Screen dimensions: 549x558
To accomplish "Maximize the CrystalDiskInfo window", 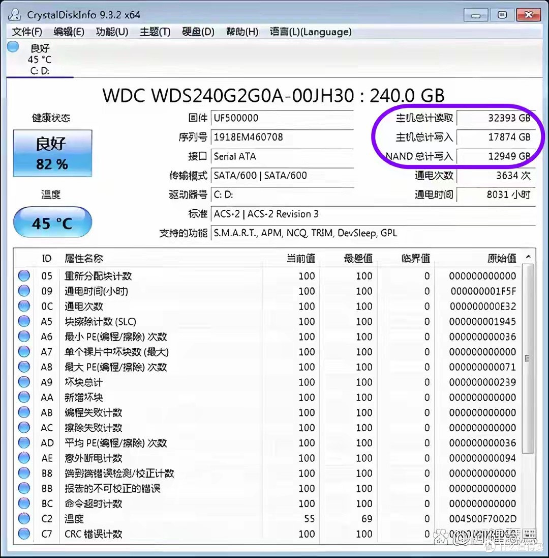I will pyautogui.click(x=502, y=15).
